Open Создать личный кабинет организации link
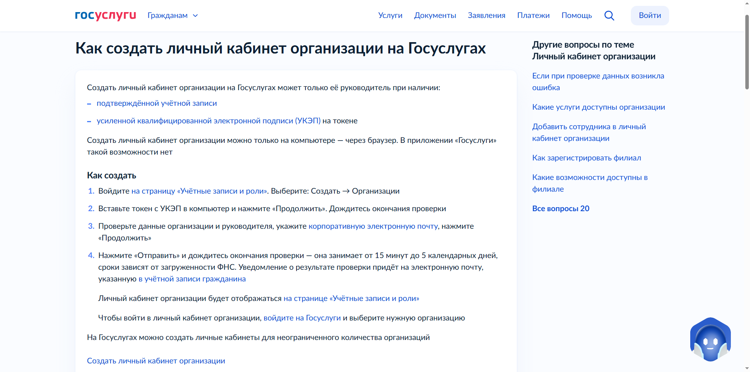The width and height of the screenshot is (750, 372). coord(156,361)
